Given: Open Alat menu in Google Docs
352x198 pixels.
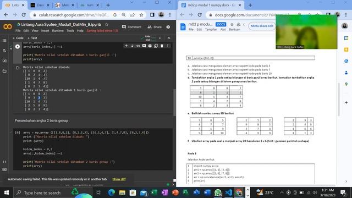Looking at the screenshot, I should (x=223, y=29).
